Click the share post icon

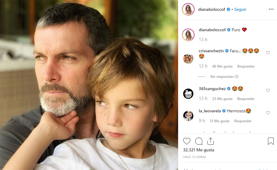click(x=210, y=141)
